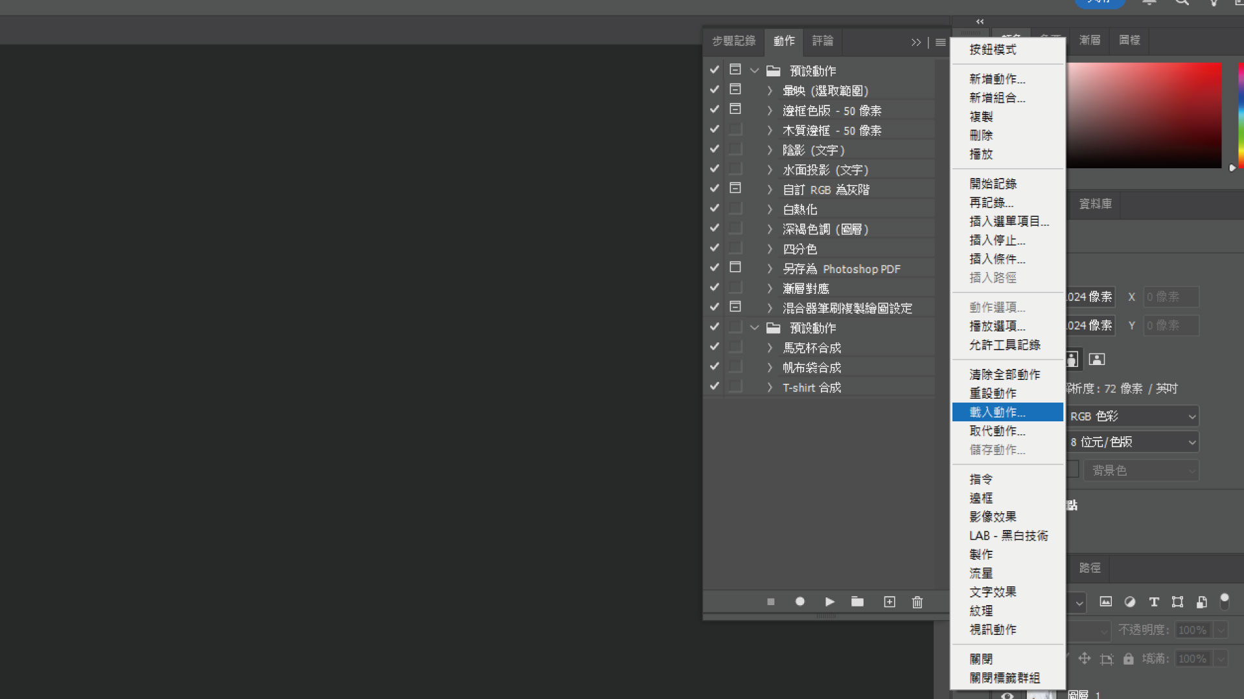Screen dimensions: 1244x699
Task: Click the type layer filter T icon
Action: (1154, 602)
